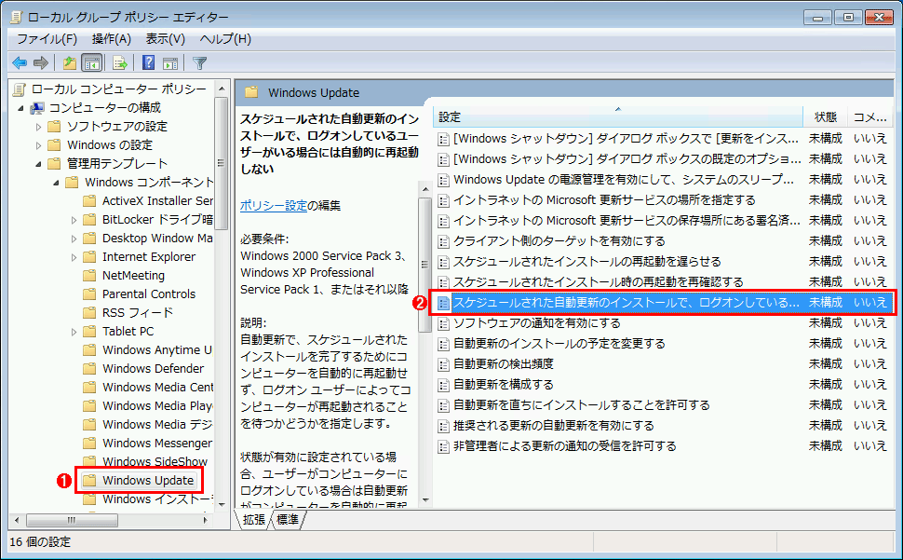Click the ポリシー設定 edit link
This screenshot has width=903, height=560.
coord(274,206)
